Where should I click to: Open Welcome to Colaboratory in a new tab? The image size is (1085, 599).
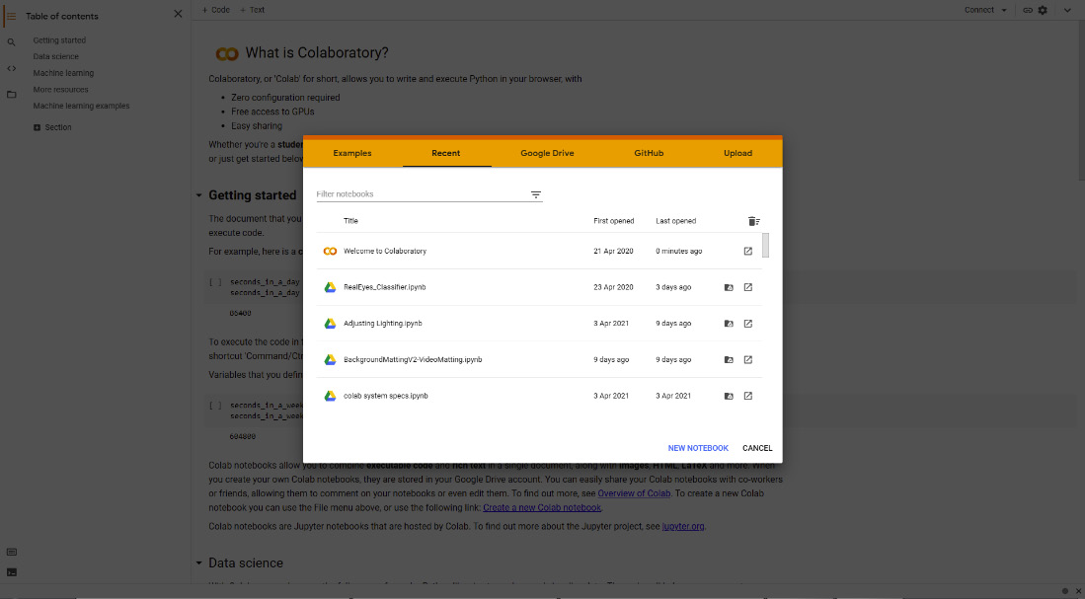pos(748,251)
